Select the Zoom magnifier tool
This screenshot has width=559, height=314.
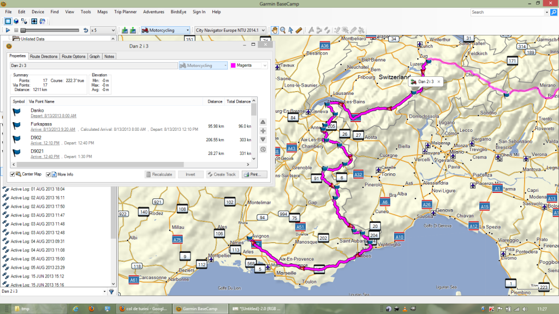pyautogui.click(x=283, y=31)
